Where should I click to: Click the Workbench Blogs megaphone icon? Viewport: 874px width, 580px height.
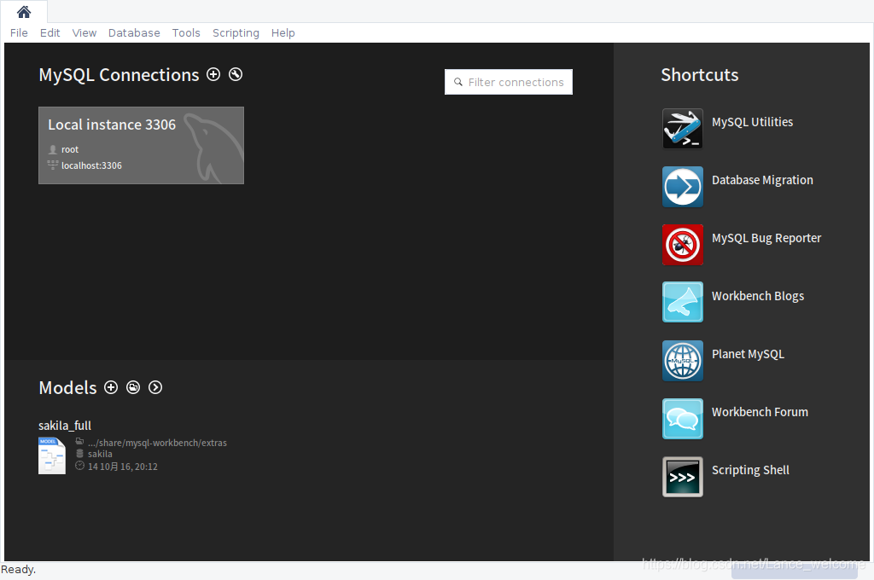click(682, 303)
